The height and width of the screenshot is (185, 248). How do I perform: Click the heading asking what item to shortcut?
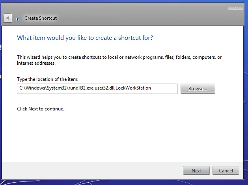click(x=85, y=38)
